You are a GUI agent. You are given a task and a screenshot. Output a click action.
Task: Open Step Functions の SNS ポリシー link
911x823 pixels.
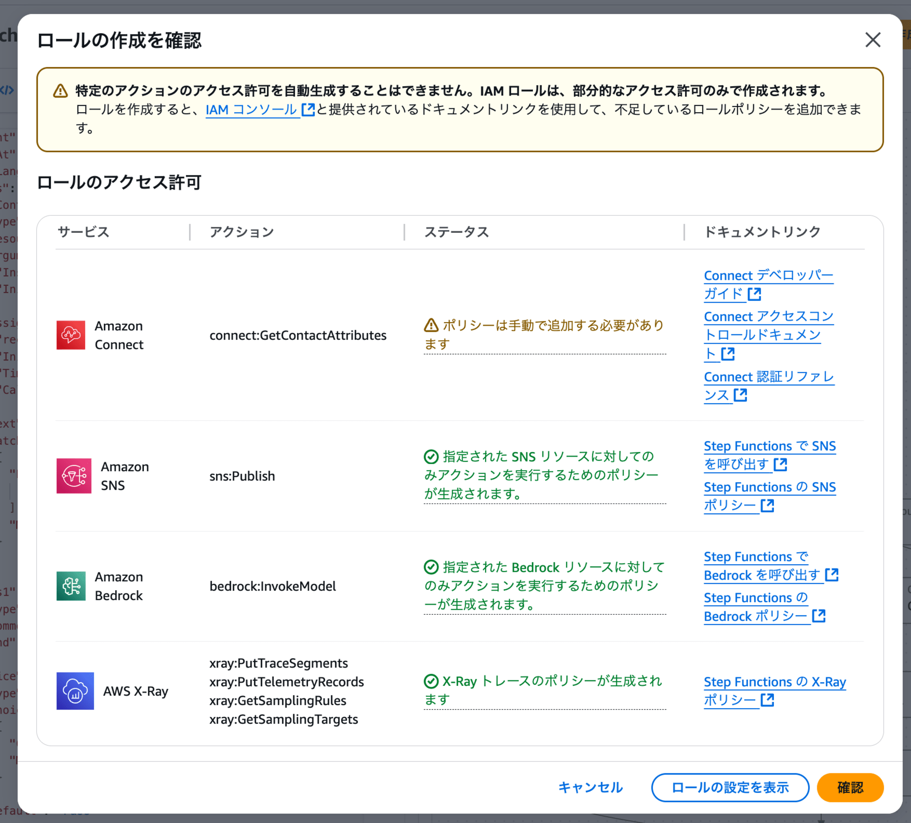[770, 496]
